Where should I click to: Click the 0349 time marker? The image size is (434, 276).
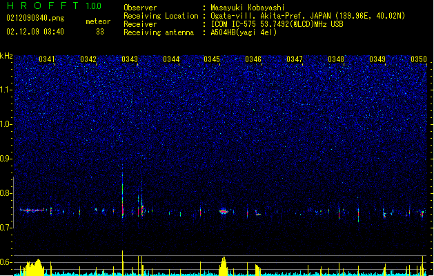pyautogui.click(x=377, y=59)
